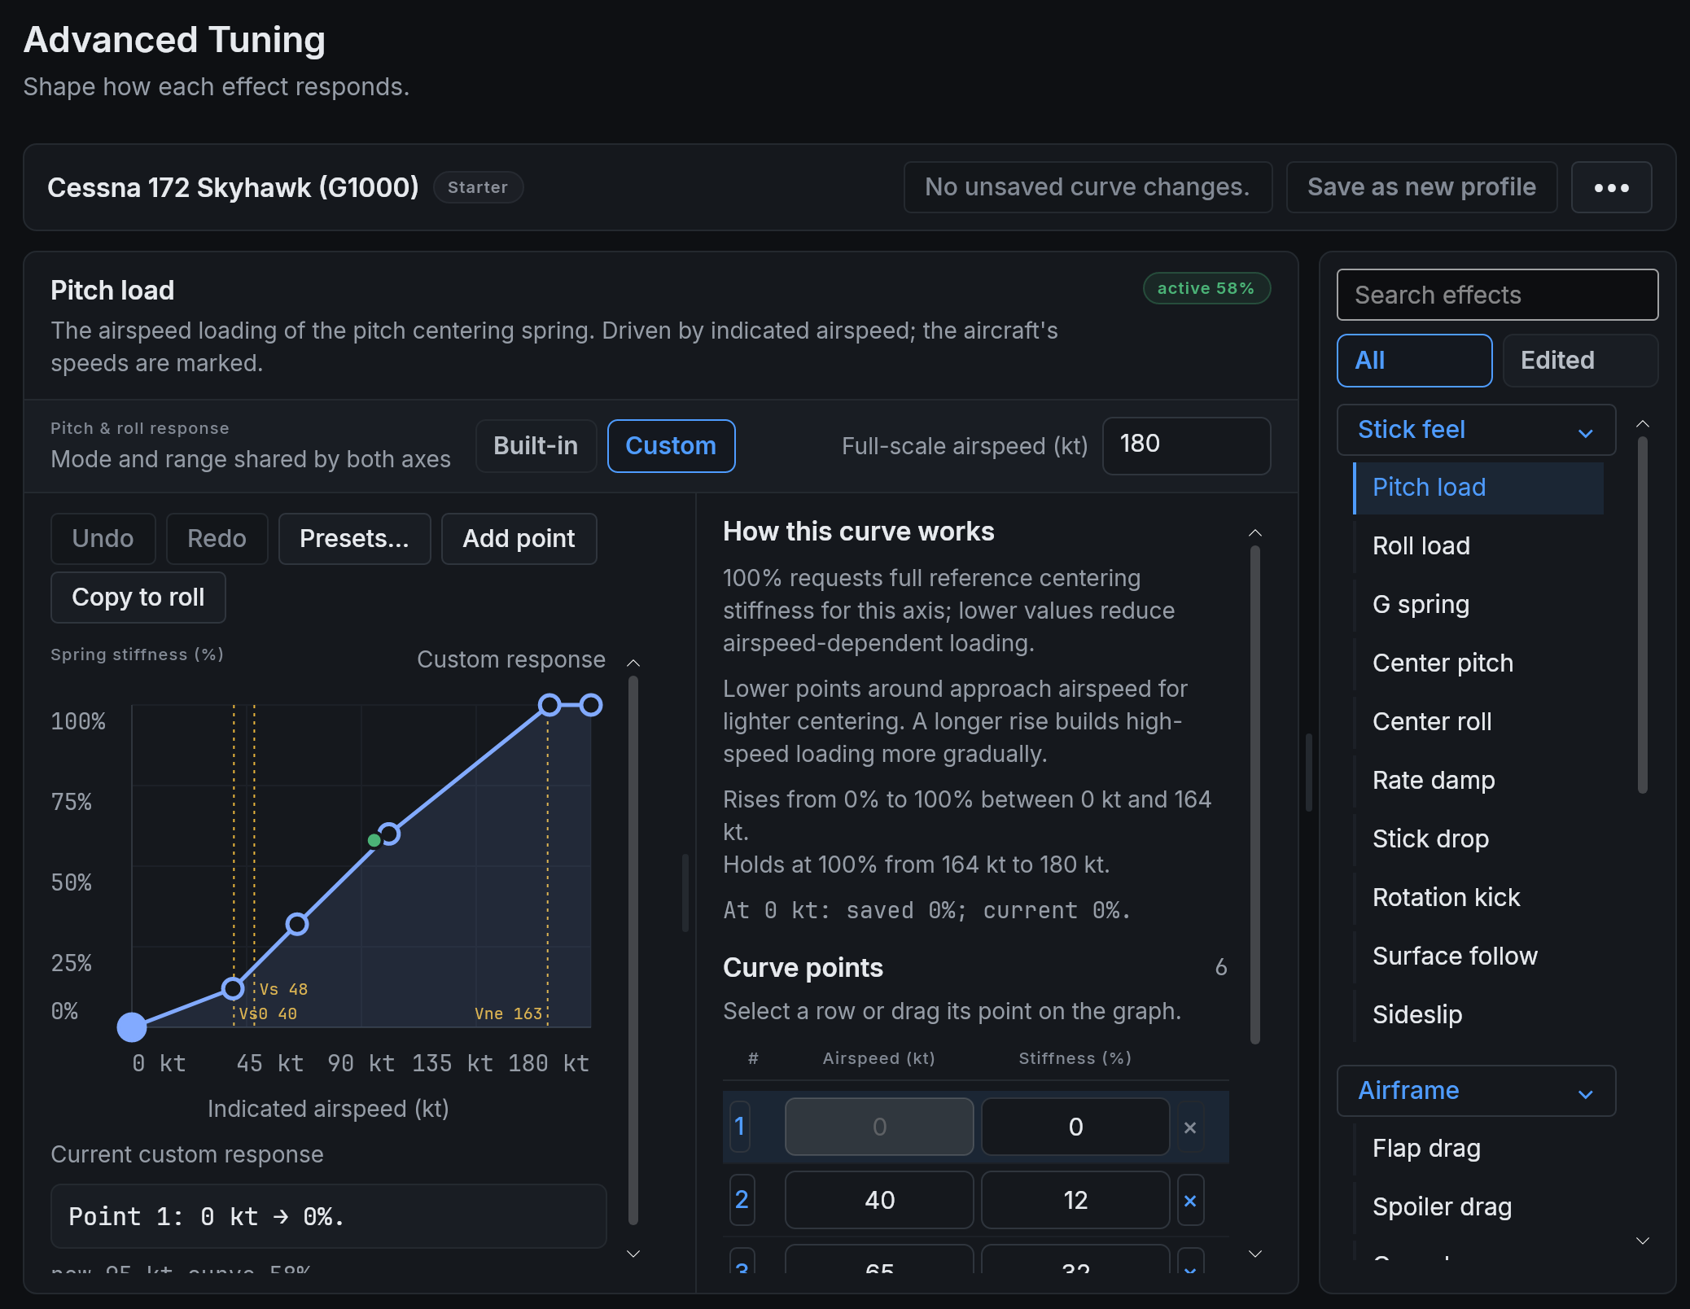Delete curve point row 1

tap(1190, 1127)
